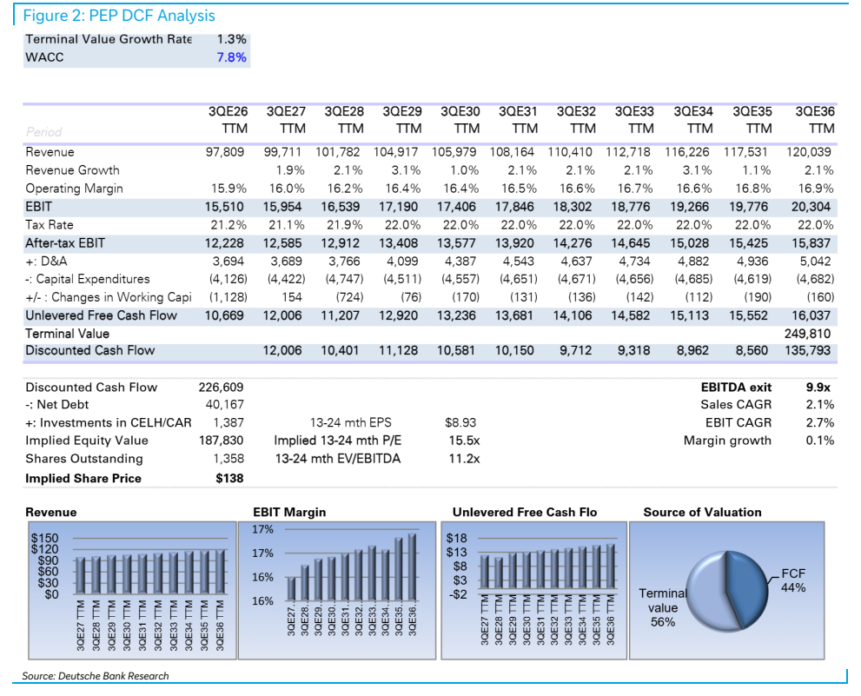Select the Implied Share Price $138 value
Screen dimensions: 861x696
229,479
